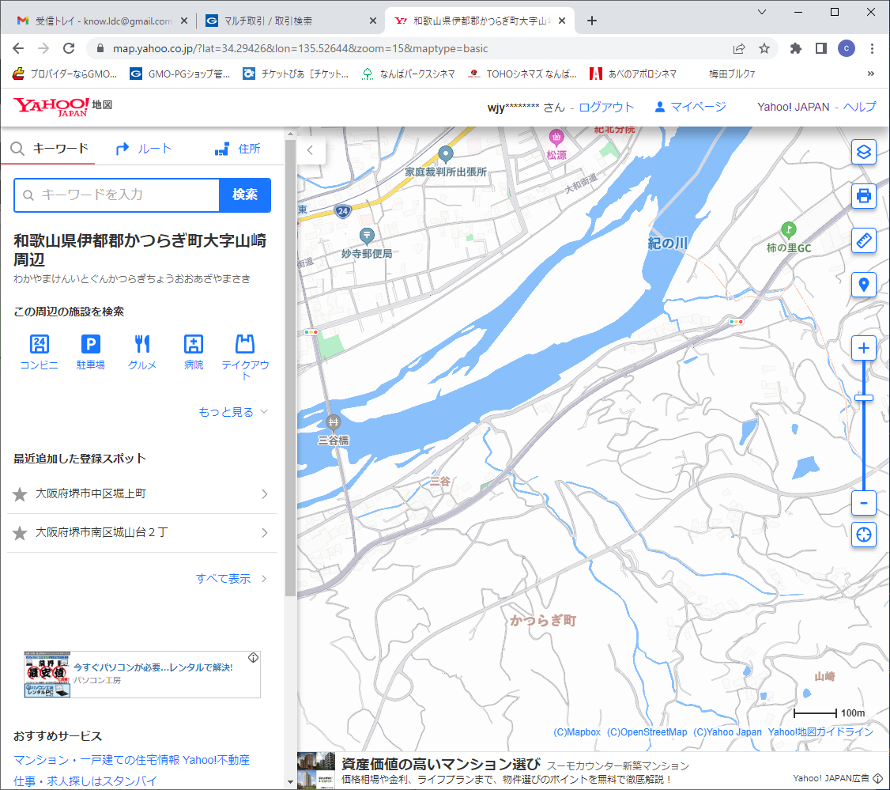Search nearby gourmet restaurants (グルメ)
The width and height of the screenshot is (890, 790).
click(142, 352)
